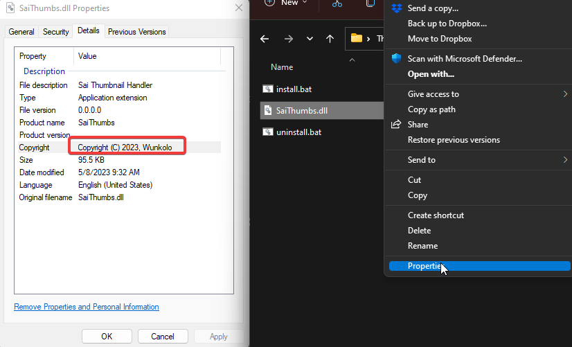Click the file icon in Properties title bar

tap(10, 8)
